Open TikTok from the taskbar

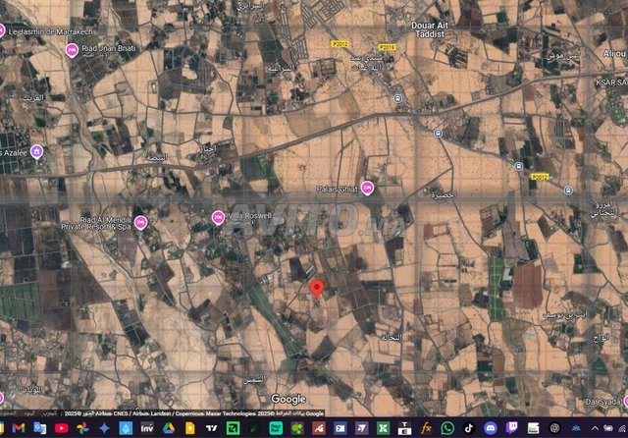point(469,428)
